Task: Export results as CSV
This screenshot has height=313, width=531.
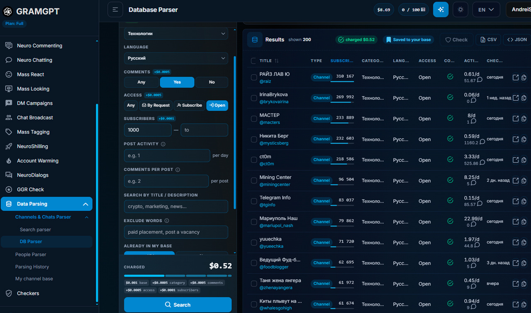Action: click(x=488, y=40)
